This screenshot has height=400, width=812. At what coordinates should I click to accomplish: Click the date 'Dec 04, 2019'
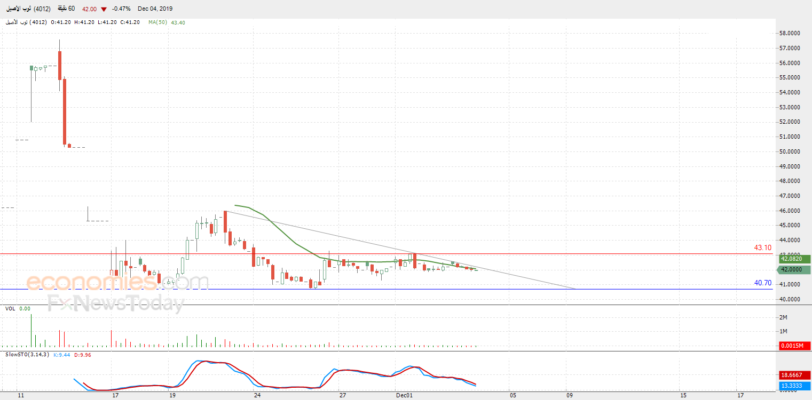pyautogui.click(x=155, y=9)
